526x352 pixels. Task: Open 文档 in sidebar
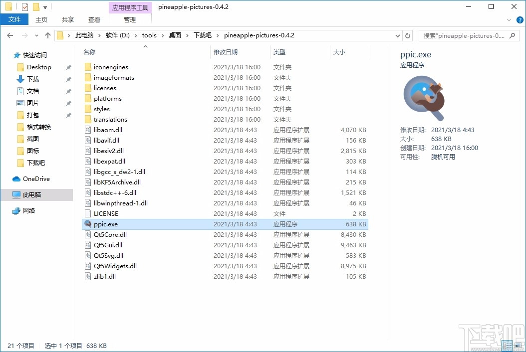[33, 91]
